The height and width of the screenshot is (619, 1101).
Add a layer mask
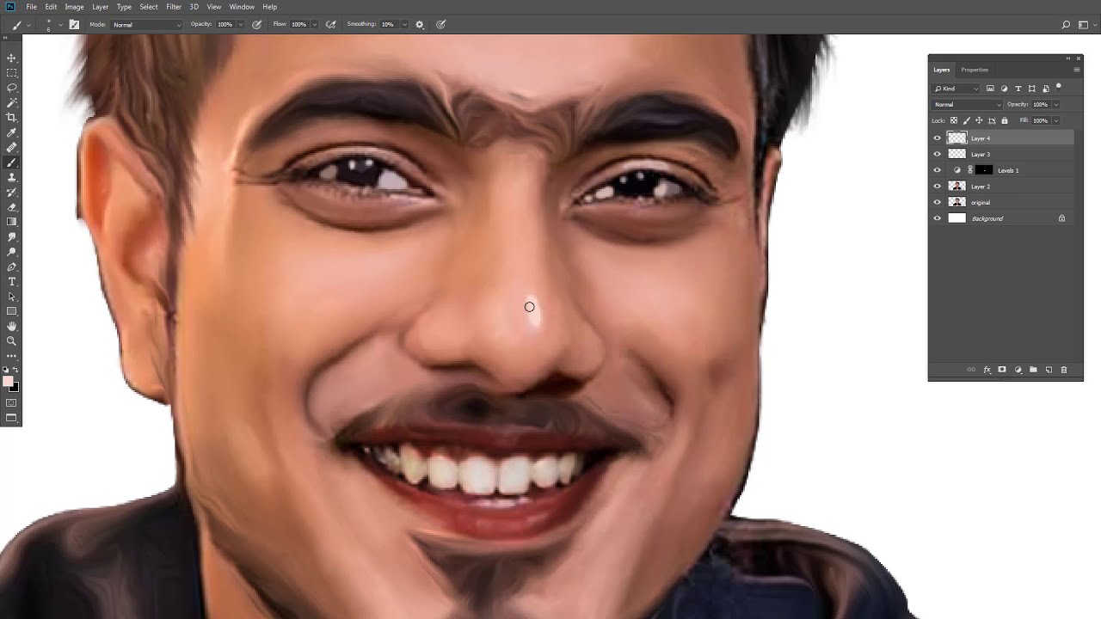click(1002, 370)
